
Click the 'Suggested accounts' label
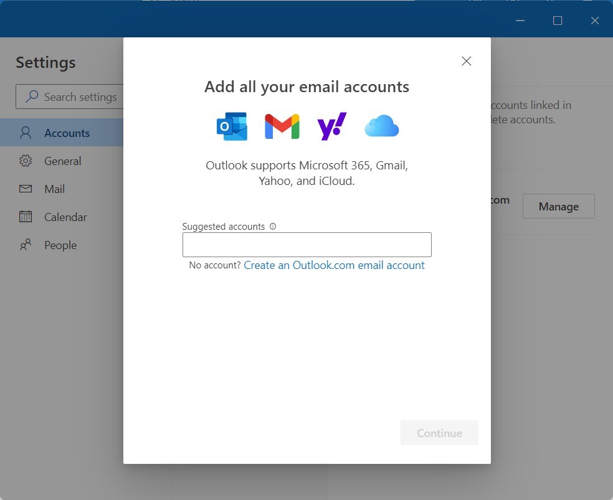(223, 227)
